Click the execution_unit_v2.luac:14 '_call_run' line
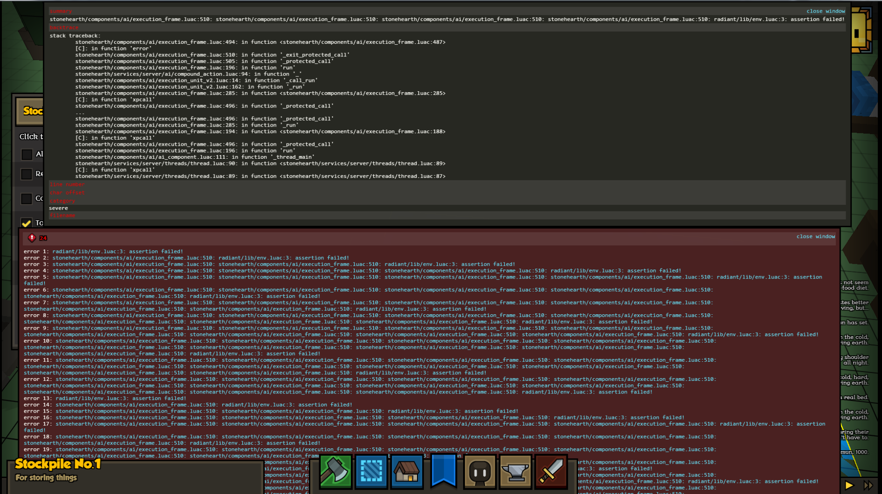The height and width of the screenshot is (494, 882). click(x=196, y=81)
